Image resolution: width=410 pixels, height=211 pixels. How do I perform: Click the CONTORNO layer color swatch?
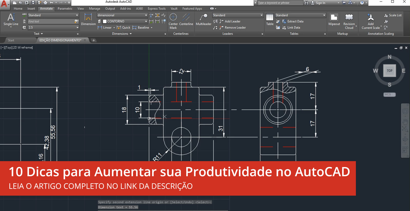click(105, 21)
